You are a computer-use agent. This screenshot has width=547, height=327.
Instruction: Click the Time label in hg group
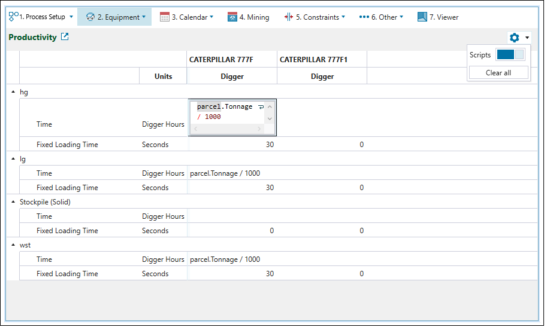pyautogui.click(x=44, y=124)
